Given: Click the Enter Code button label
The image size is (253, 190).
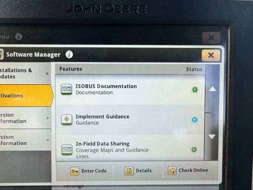Looking at the screenshot, I should tap(94, 171).
